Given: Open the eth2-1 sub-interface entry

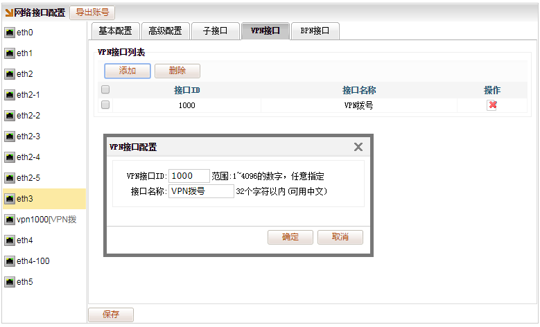Looking at the screenshot, I should tap(28, 95).
